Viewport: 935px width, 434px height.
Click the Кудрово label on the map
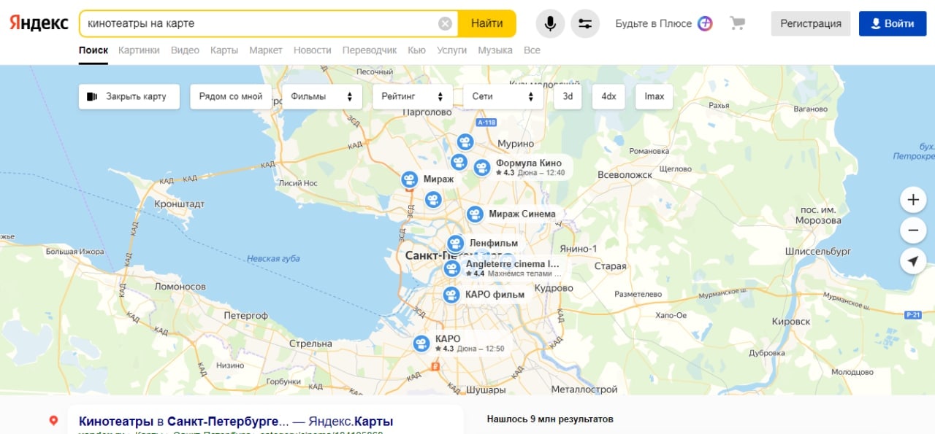pos(554,288)
